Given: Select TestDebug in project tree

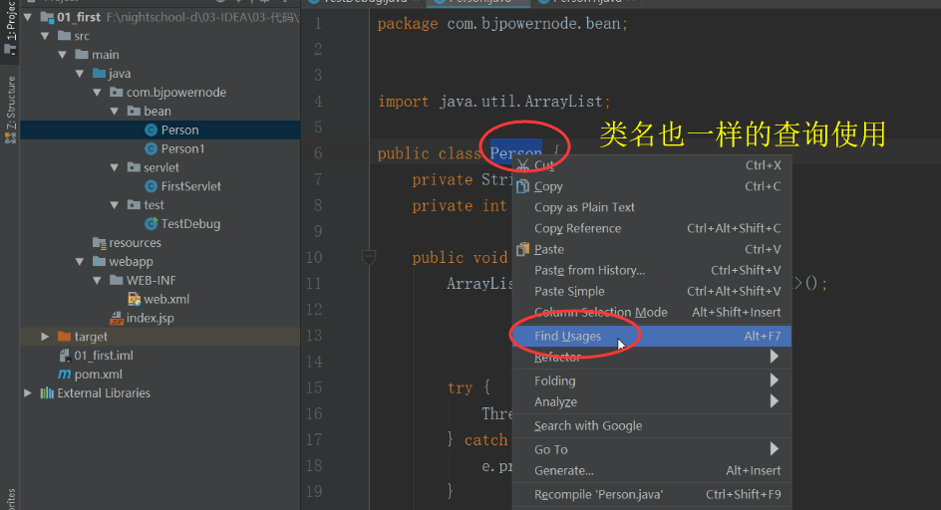Looking at the screenshot, I should click(x=190, y=224).
